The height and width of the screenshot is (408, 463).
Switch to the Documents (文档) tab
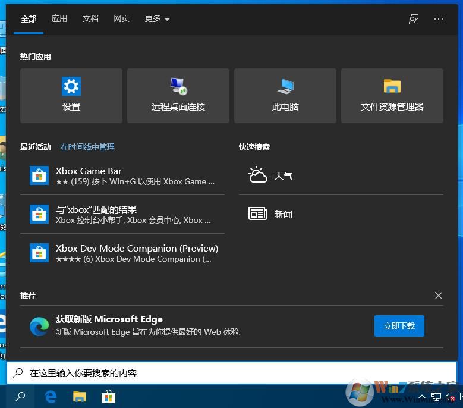(x=90, y=19)
